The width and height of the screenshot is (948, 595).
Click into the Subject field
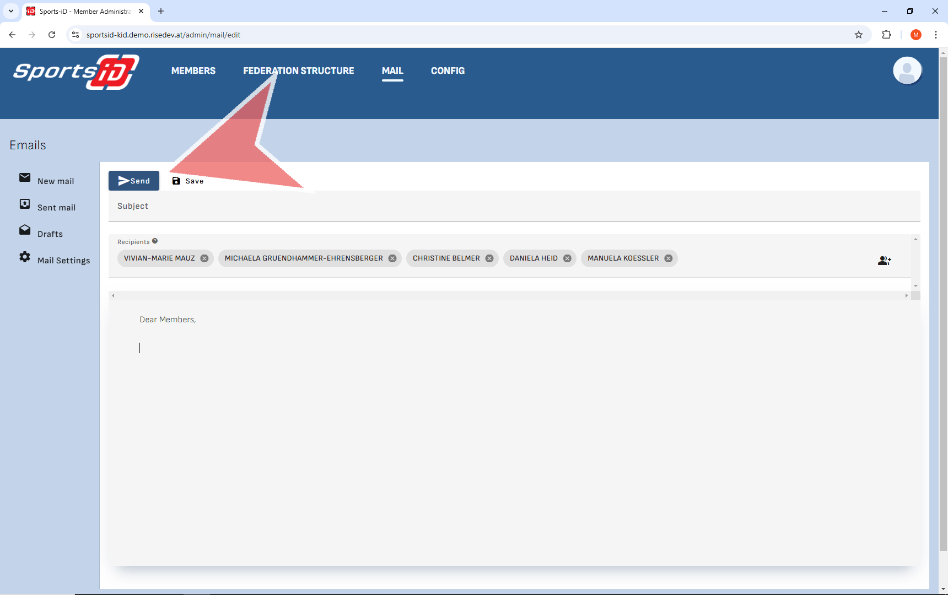(x=513, y=206)
